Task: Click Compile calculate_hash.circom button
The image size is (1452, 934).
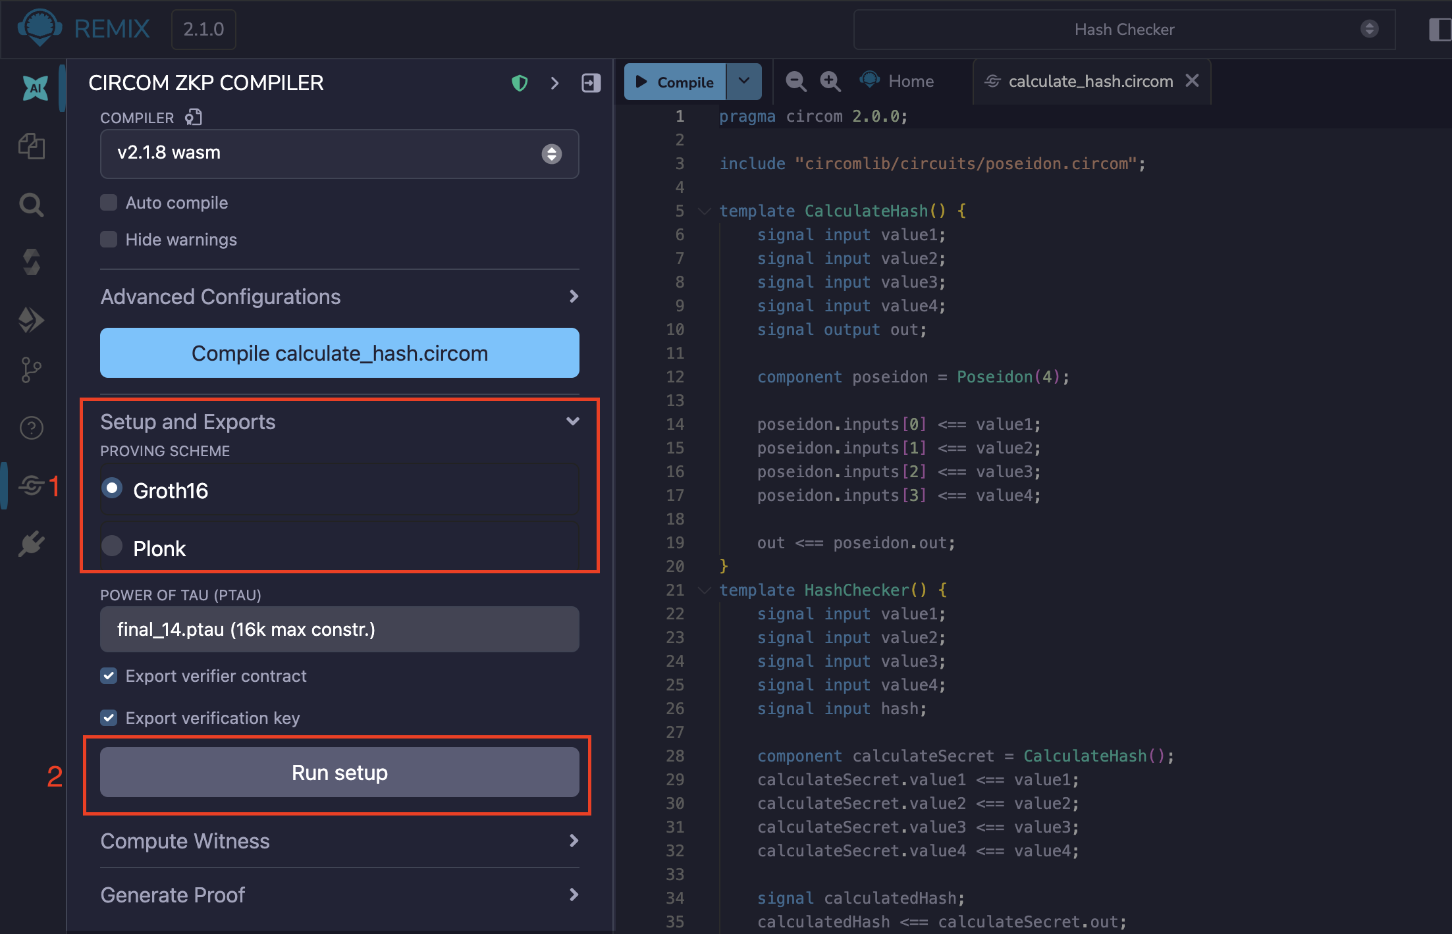Action: [340, 353]
